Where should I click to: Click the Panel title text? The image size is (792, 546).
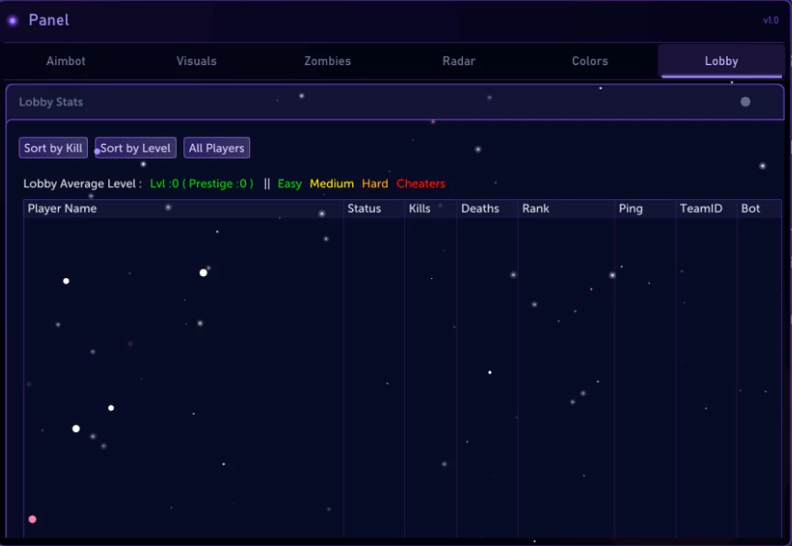point(49,20)
